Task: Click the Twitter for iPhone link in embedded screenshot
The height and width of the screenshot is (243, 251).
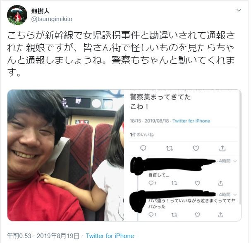Action: (x=191, y=121)
